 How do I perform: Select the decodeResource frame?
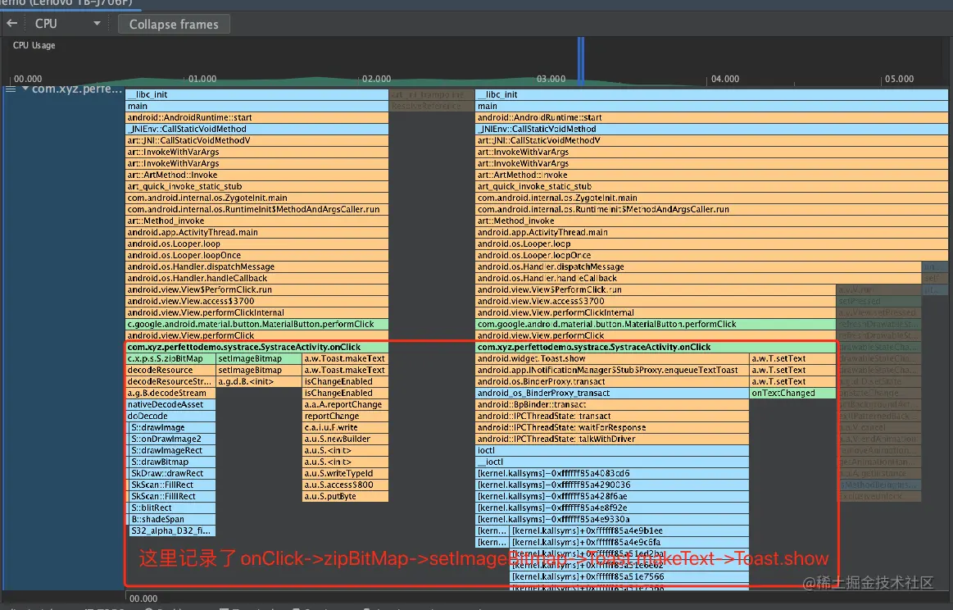(x=170, y=371)
